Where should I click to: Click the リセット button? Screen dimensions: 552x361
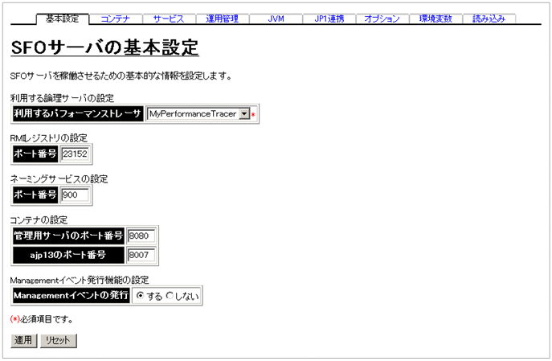58,341
